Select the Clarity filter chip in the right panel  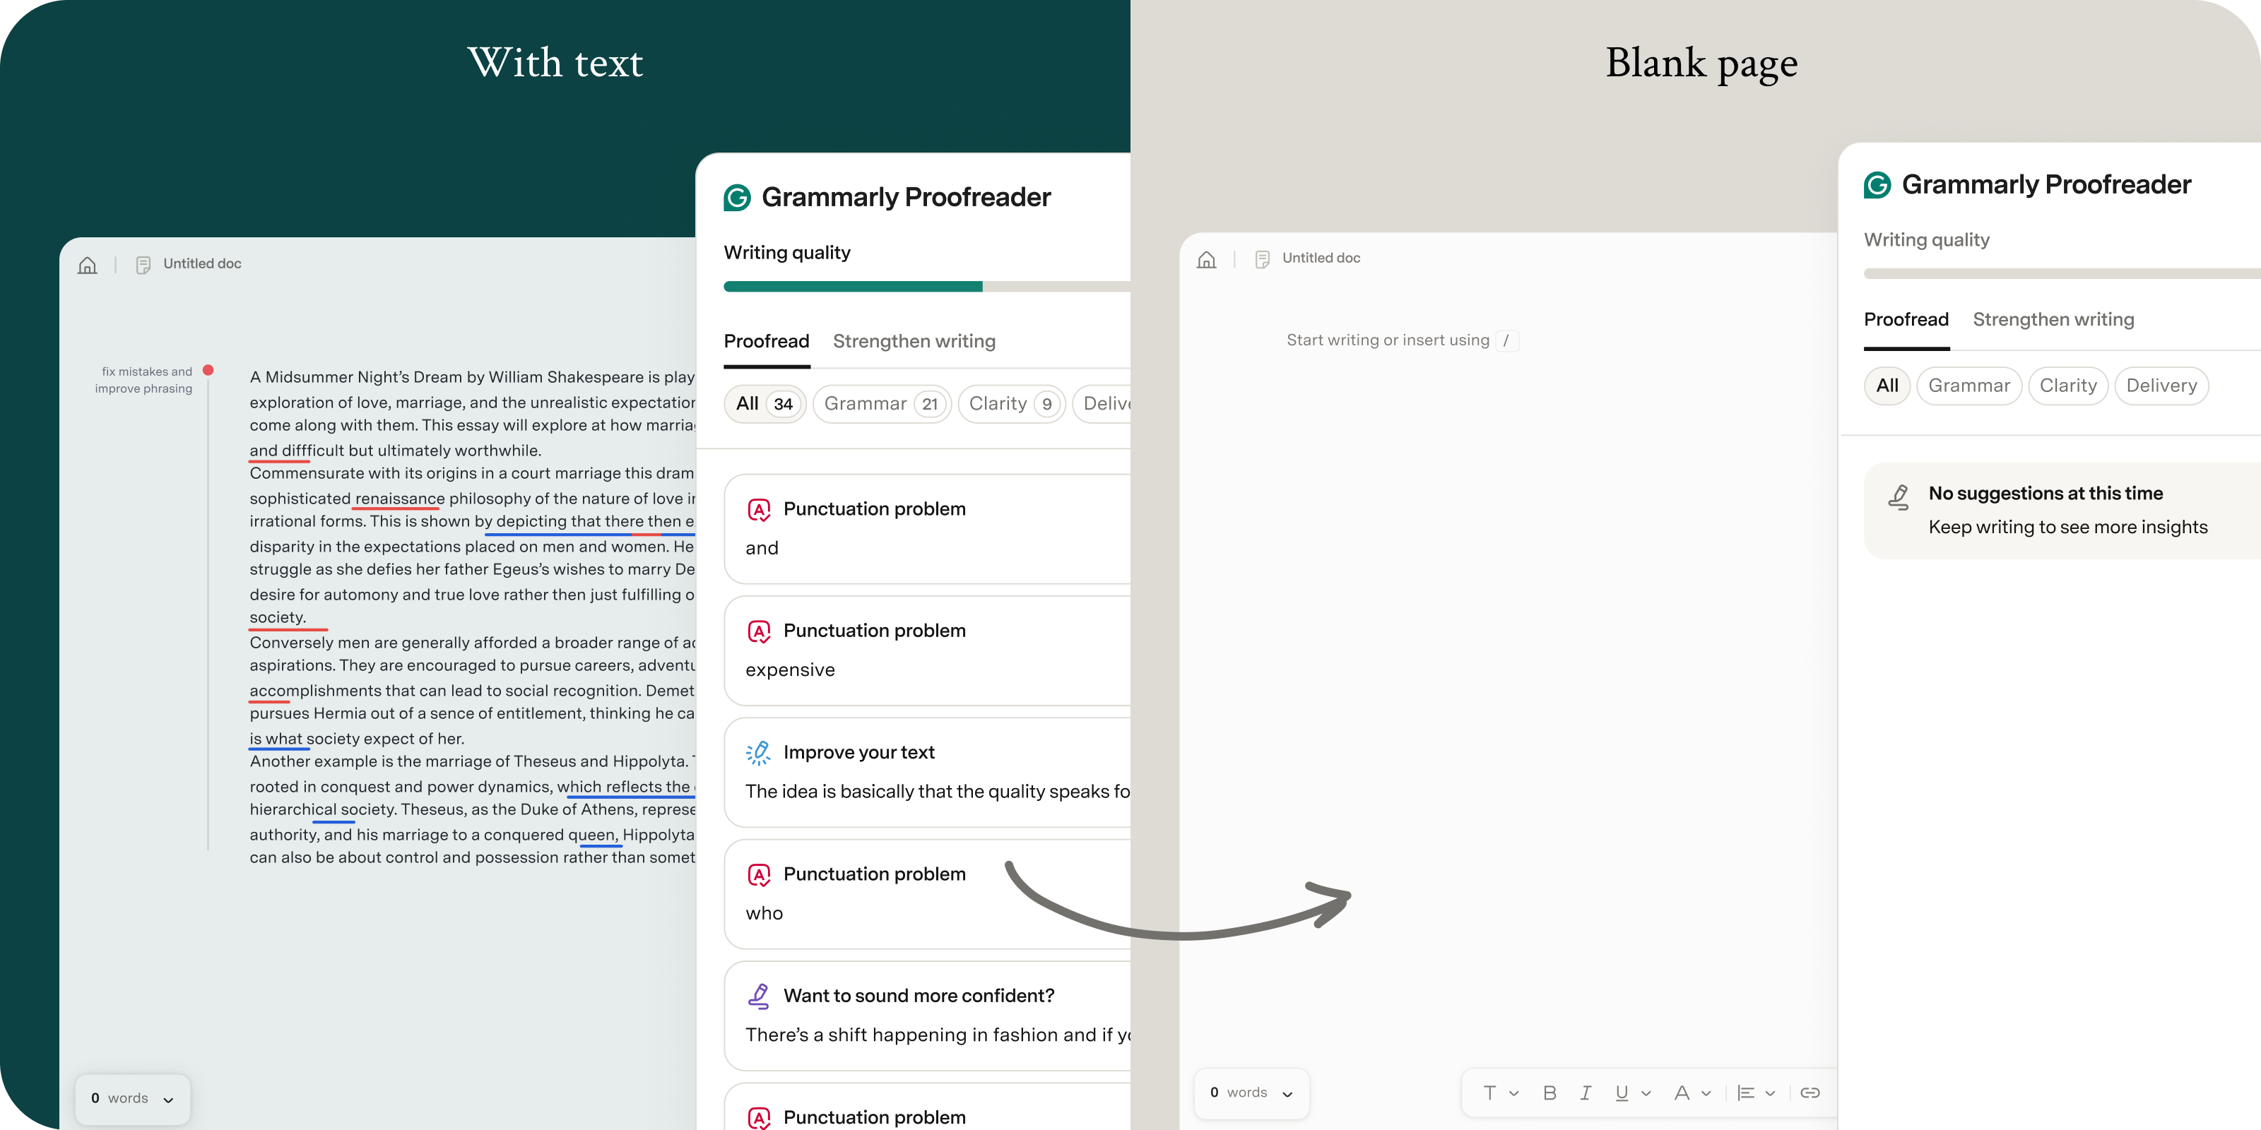point(2068,385)
